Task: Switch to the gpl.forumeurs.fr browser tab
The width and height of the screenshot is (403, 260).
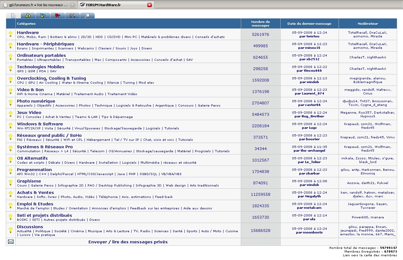Action: (38, 5)
